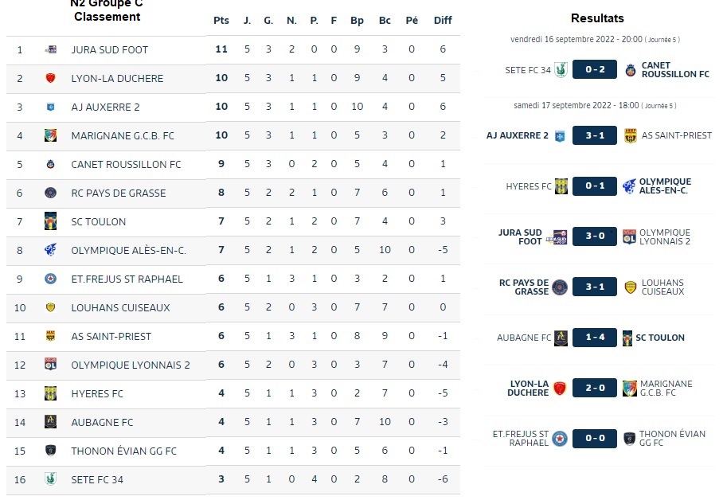Click the Olympique Lyonnais 2 logo in standings
The width and height of the screenshot is (723, 504).
click(x=51, y=365)
